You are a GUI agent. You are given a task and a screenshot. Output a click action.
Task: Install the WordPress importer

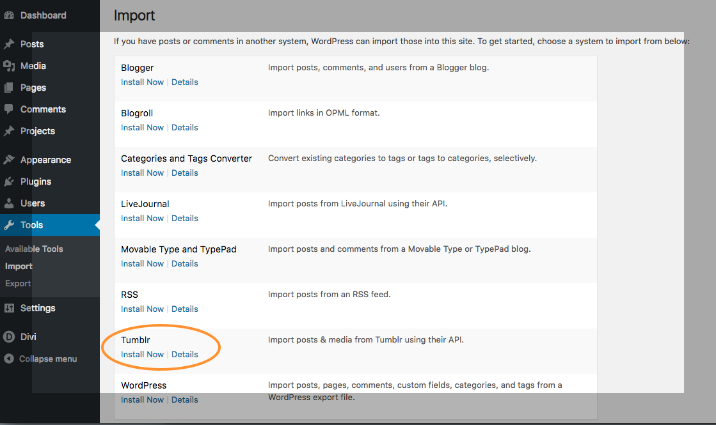coord(142,399)
